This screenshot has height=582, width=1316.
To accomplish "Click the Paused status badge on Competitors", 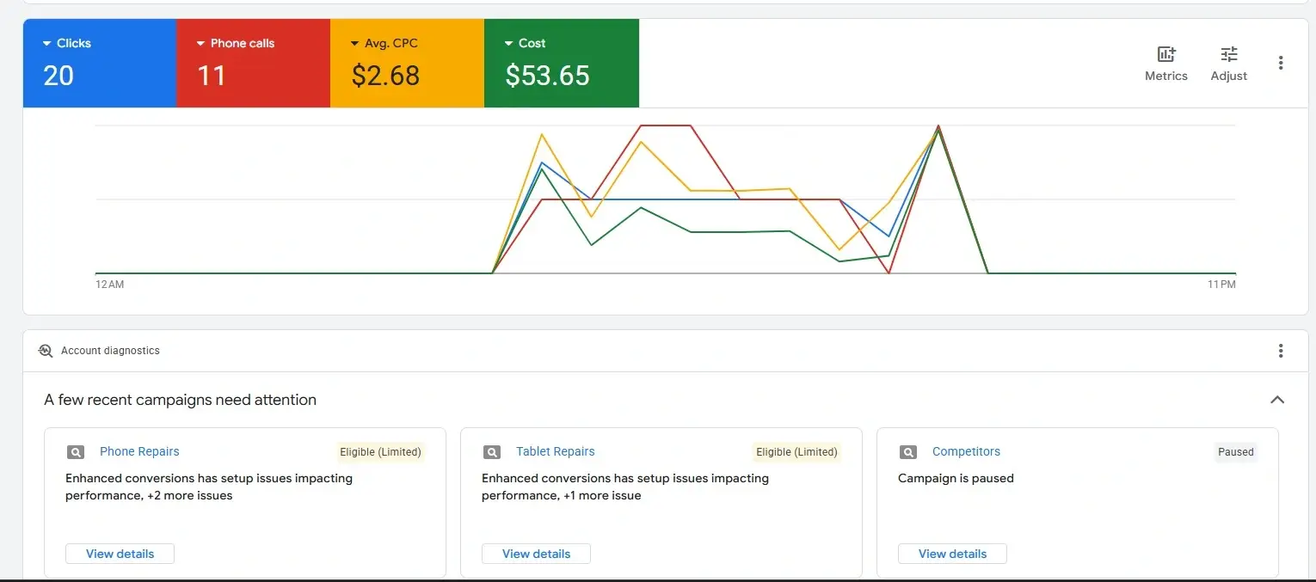I will tap(1236, 452).
